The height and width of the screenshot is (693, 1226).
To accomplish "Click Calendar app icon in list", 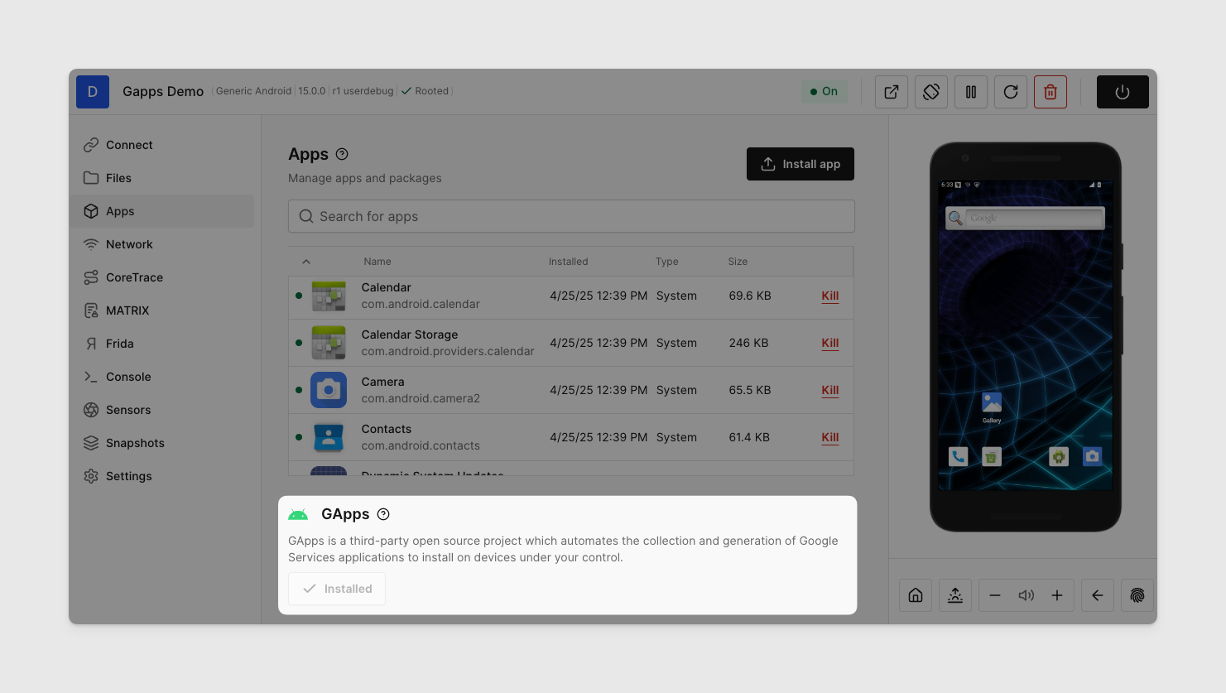I will pos(329,296).
